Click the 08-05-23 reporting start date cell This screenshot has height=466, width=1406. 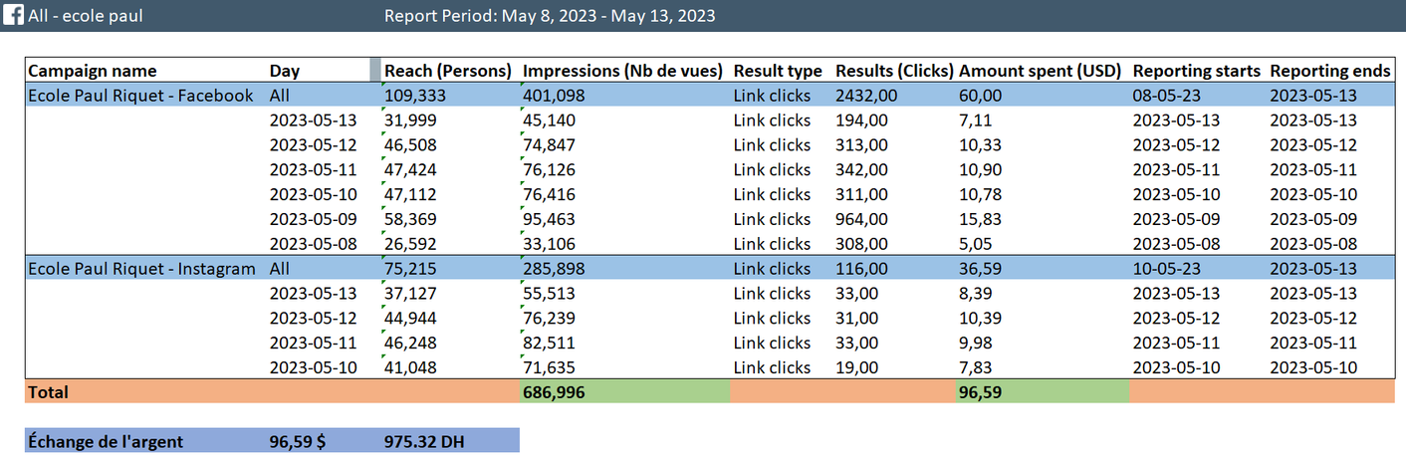(1165, 96)
